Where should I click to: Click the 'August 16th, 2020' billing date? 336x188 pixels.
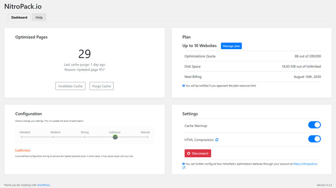click(307, 77)
